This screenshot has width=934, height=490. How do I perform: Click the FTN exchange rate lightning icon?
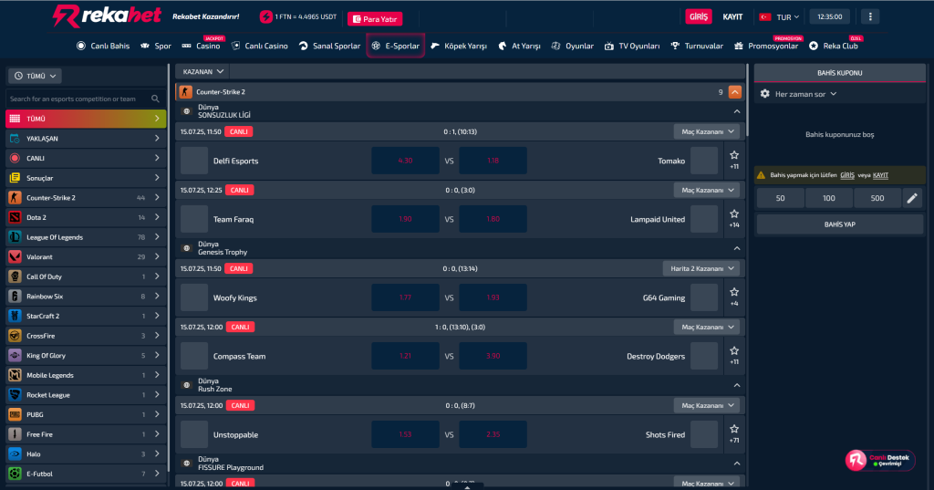point(265,17)
